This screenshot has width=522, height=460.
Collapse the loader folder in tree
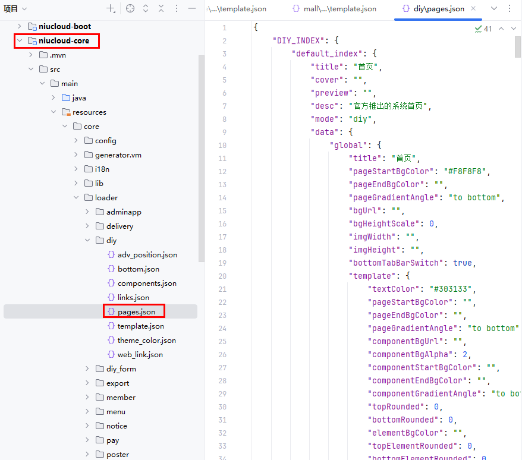coord(76,198)
